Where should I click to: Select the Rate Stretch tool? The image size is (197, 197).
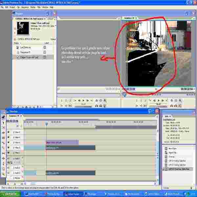[x=3, y=143]
